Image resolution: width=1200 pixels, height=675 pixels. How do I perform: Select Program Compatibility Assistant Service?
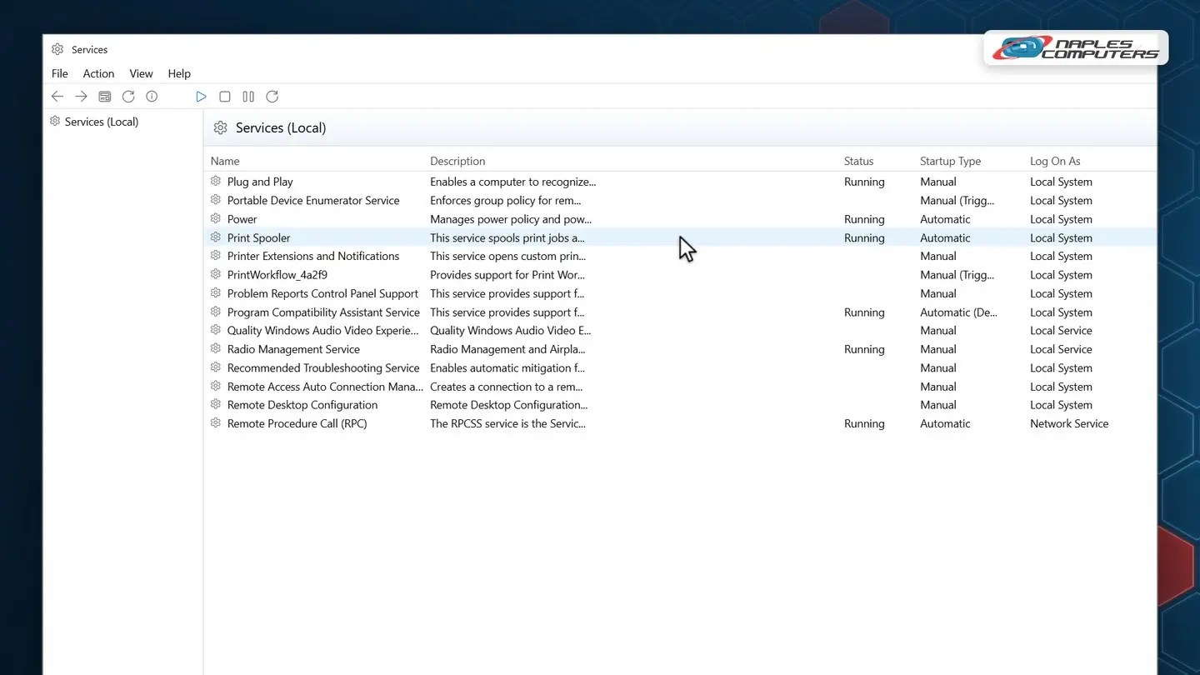323,312
